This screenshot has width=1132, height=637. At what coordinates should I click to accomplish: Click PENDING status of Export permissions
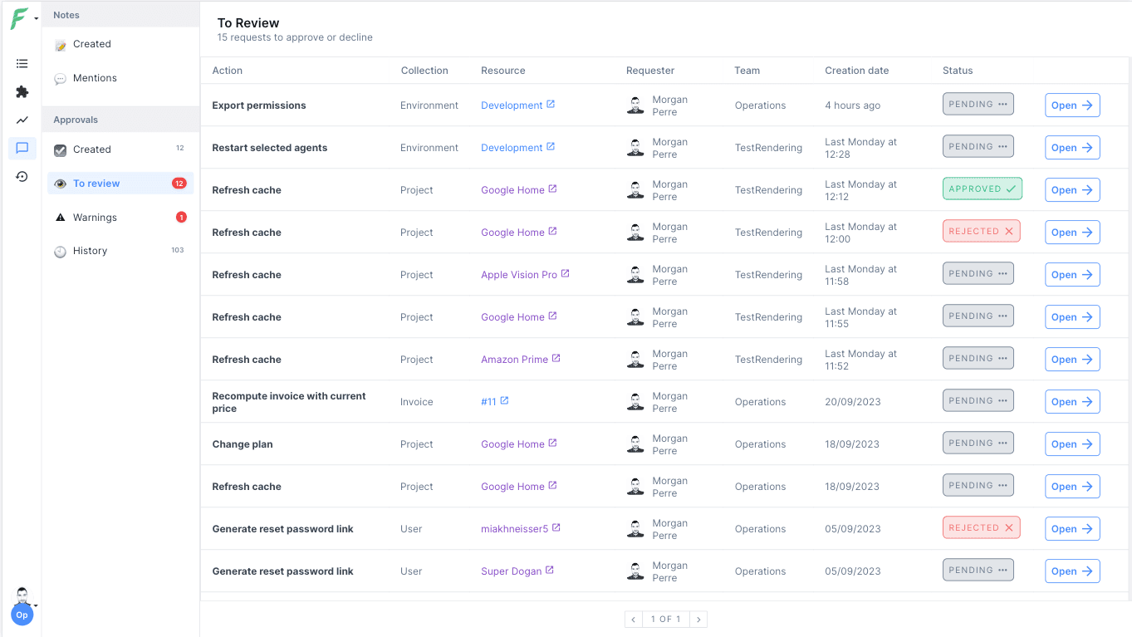[978, 105]
